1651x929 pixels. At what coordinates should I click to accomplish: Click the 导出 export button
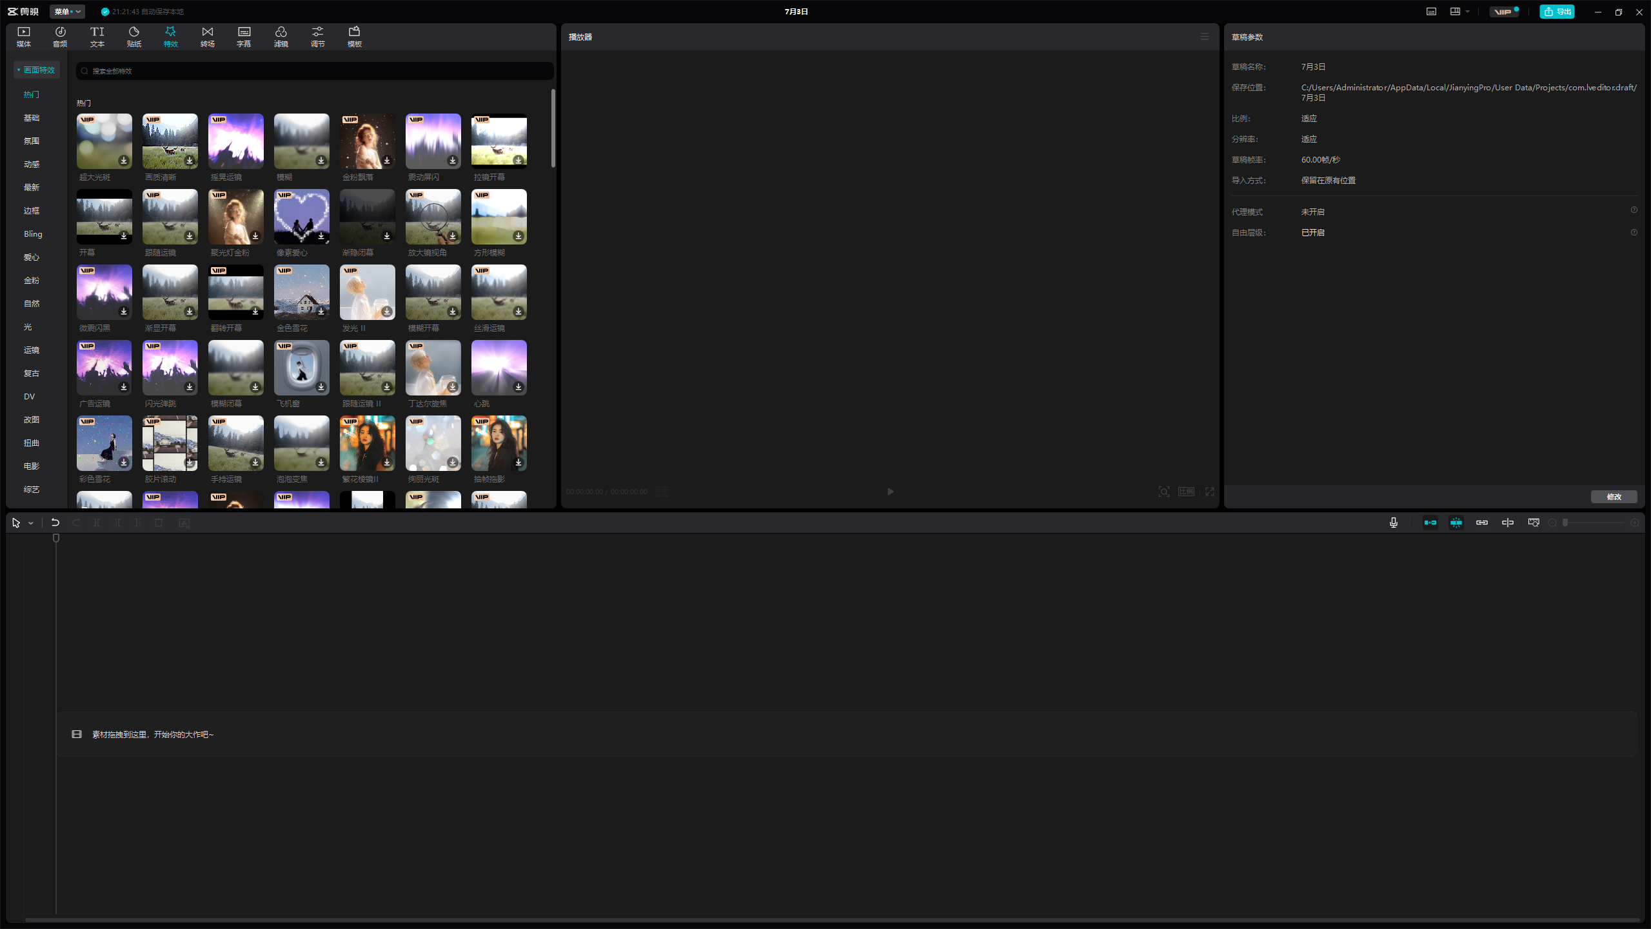pyautogui.click(x=1557, y=12)
